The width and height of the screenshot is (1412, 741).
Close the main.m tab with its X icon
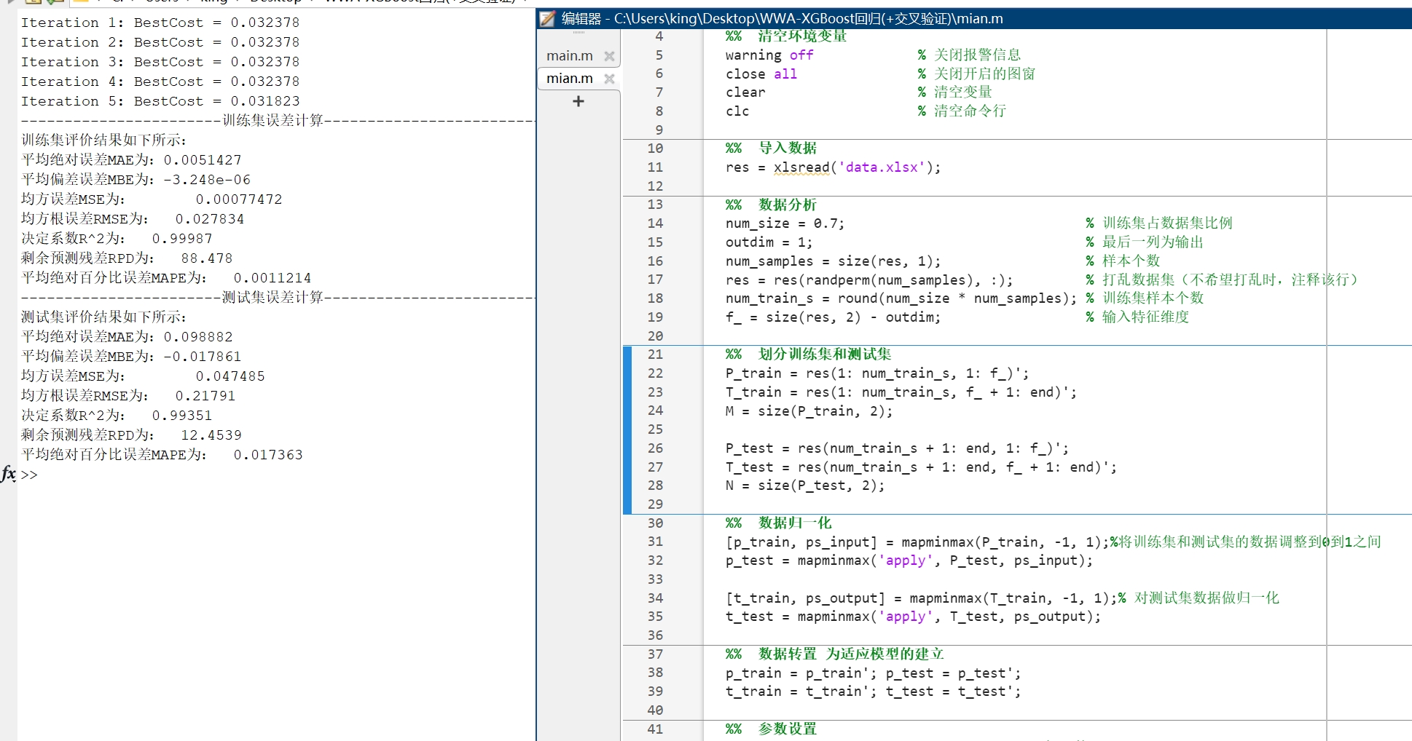pos(610,55)
